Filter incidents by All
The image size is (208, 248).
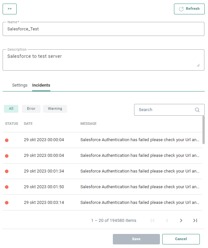[11, 109]
